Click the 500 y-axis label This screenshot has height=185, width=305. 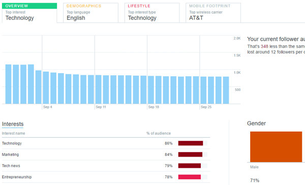click(x=238, y=90)
